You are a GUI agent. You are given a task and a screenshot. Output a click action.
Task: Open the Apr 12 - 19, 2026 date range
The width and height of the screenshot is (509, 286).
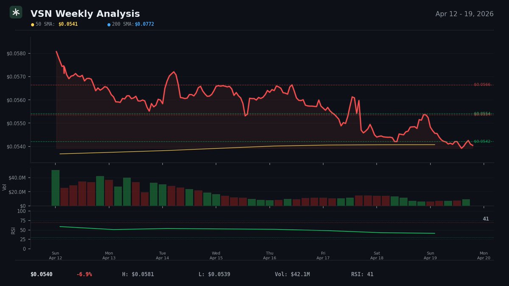point(464,14)
